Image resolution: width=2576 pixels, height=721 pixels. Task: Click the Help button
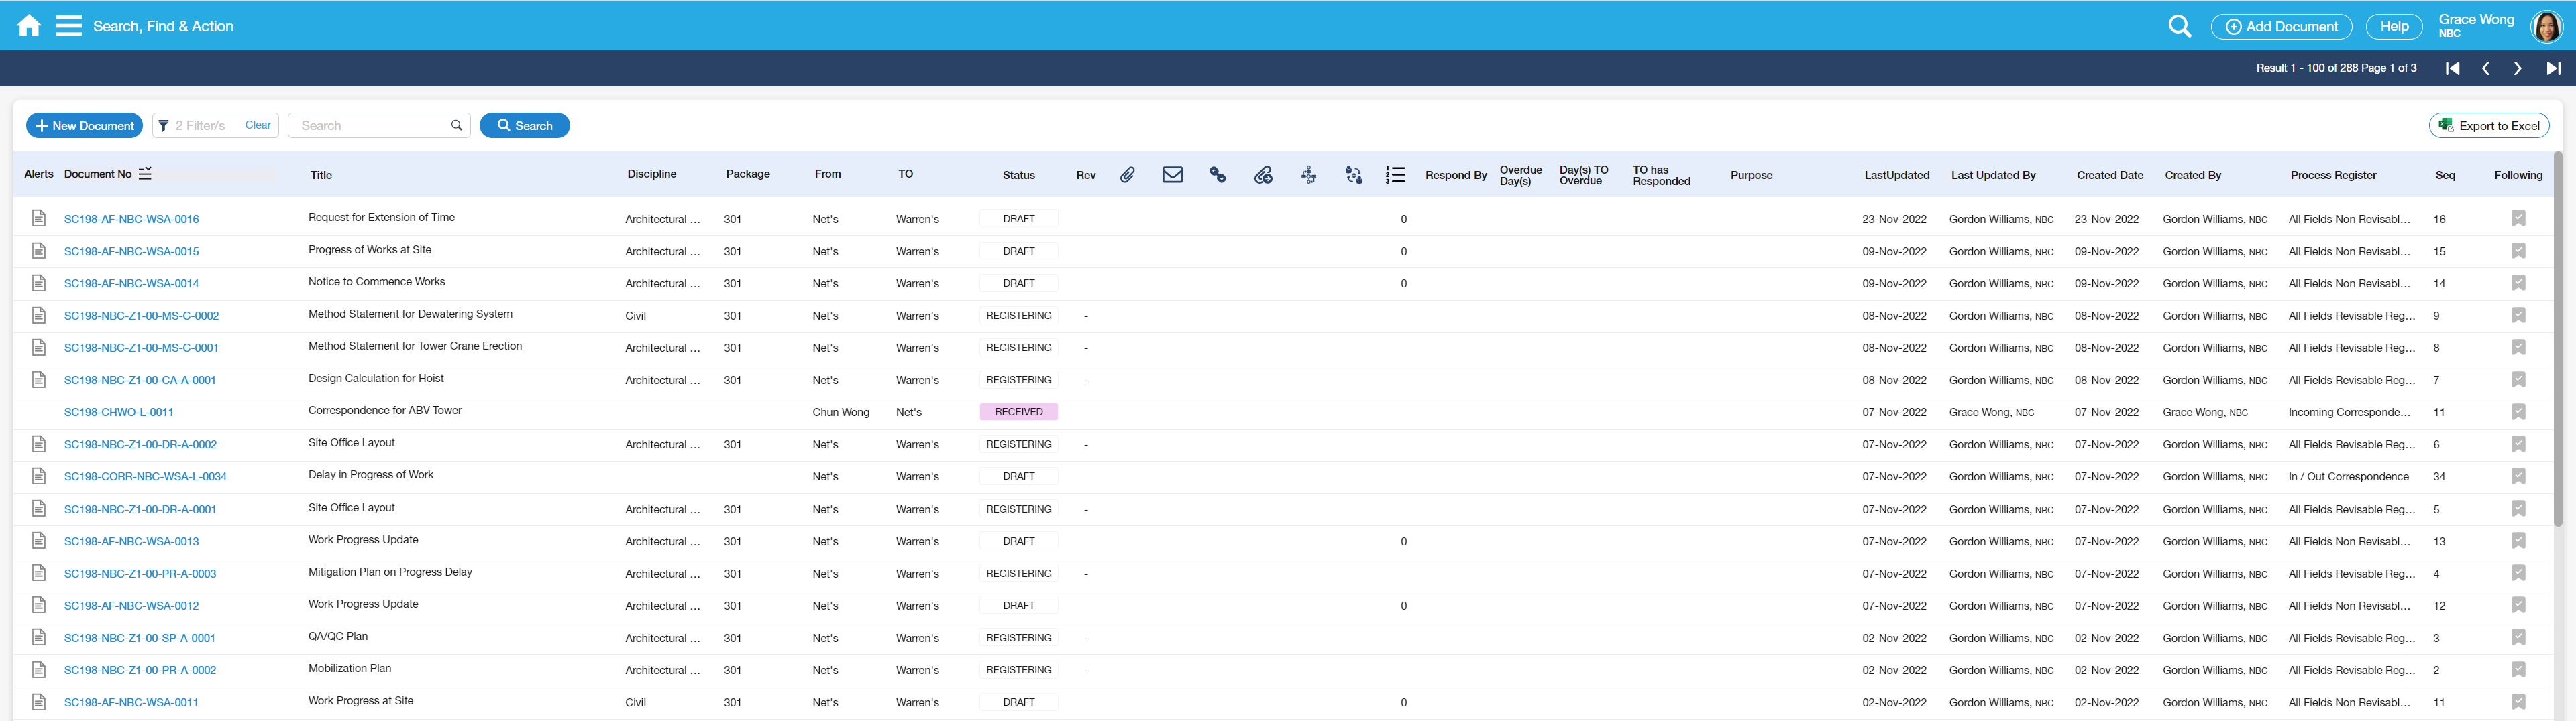[2393, 27]
